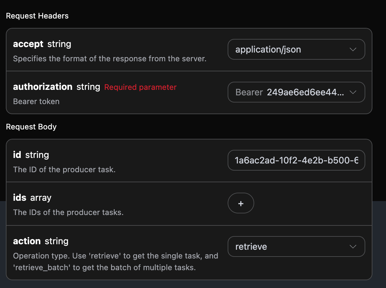The height and width of the screenshot is (288, 386).
Task: Open the accept header application/json dropdown
Action: [291, 50]
